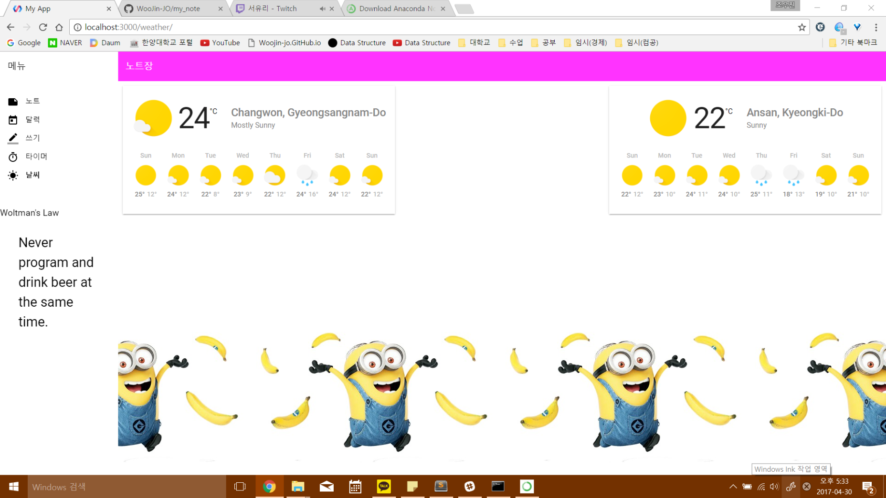Mute the Twitch tab via speaker icon
This screenshot has width=886, height=498.
pos(323,9)
